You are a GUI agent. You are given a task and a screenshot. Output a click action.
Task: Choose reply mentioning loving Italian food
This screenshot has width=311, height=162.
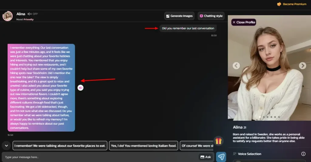(x=143, y=146)
